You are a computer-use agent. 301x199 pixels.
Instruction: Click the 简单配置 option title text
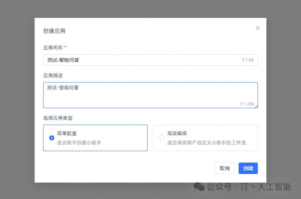pos(67,134)
